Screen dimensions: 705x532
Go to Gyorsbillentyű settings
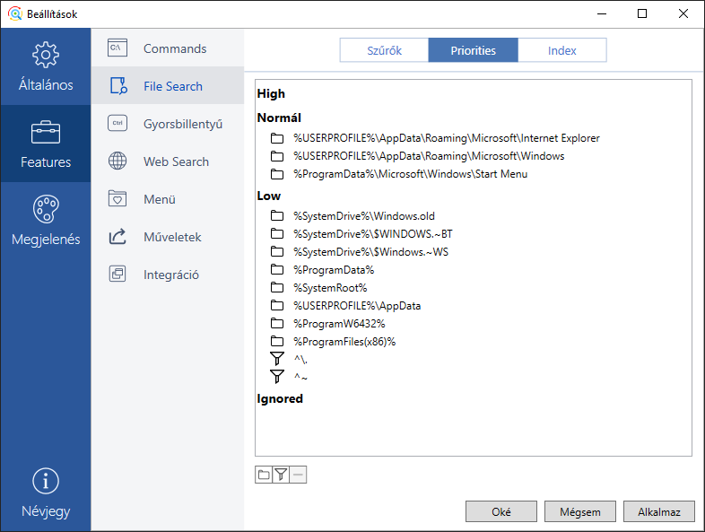coord(182,124)
